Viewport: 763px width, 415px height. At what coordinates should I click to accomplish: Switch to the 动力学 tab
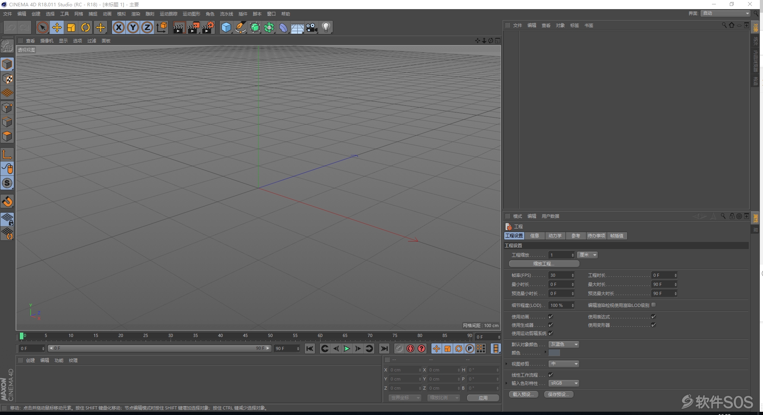(555, 236)
